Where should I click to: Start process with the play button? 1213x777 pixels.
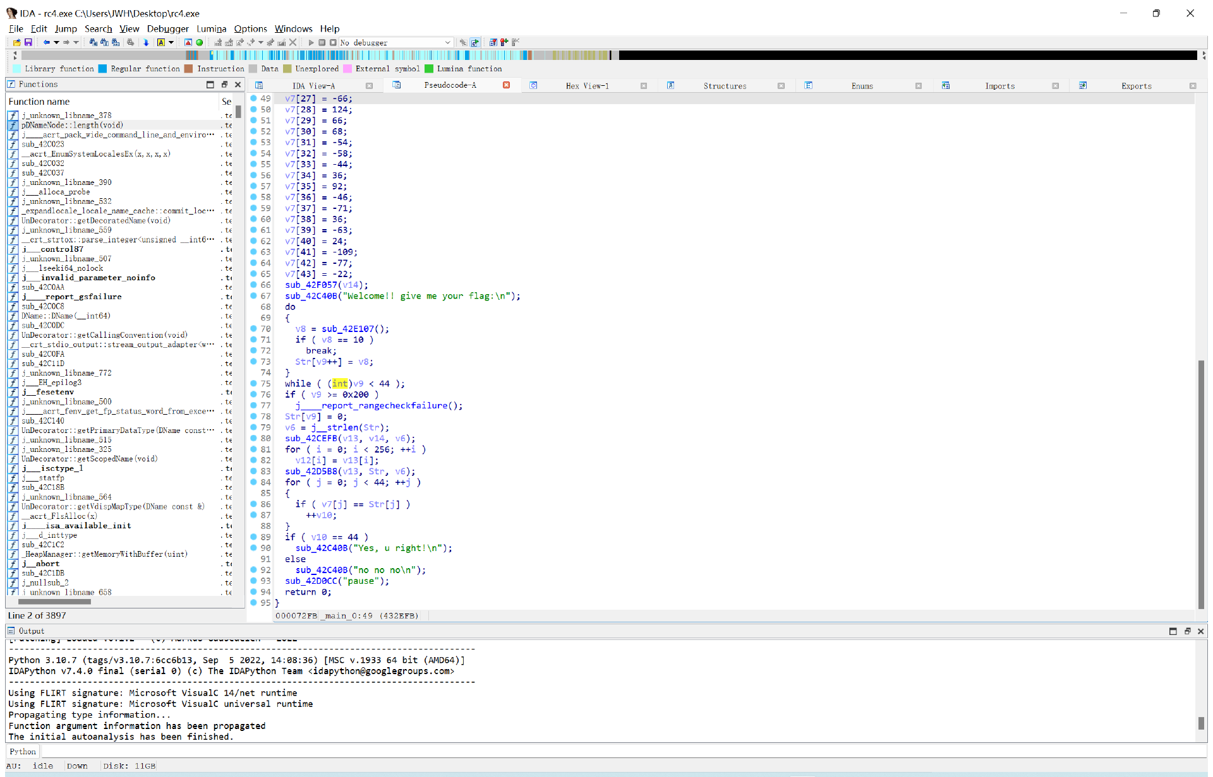[311, 42]
